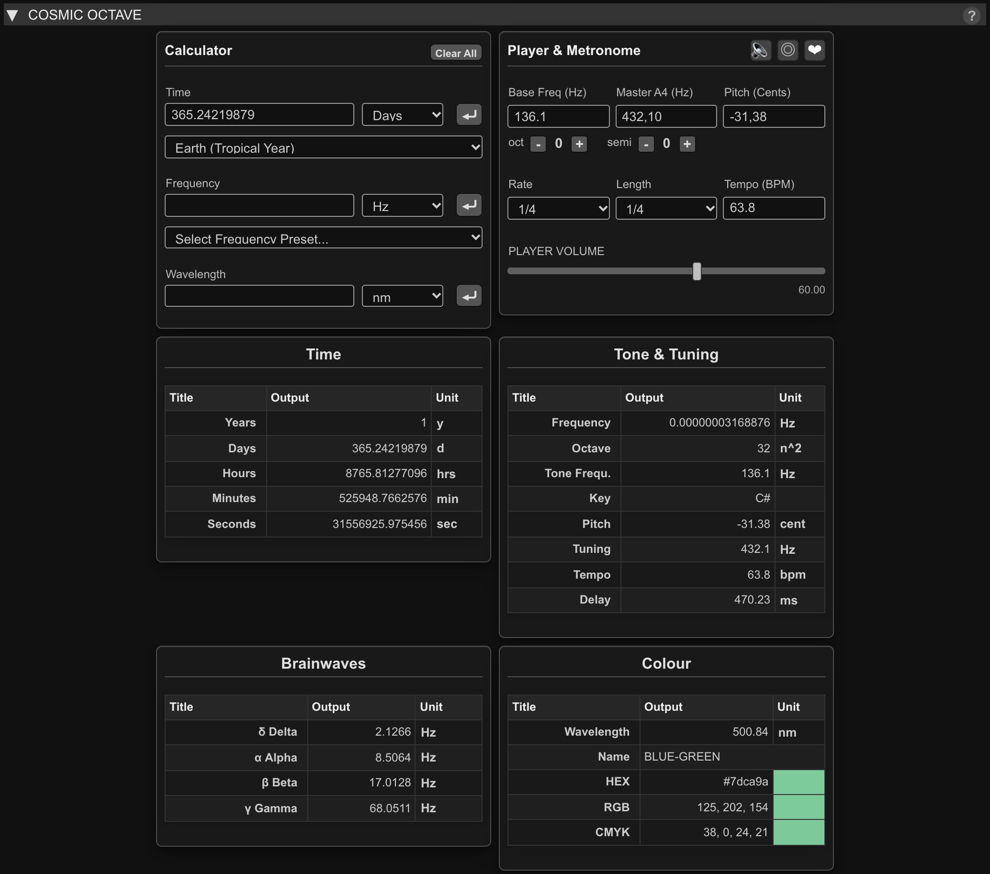Click the Minutes value 525948.7662576
990x874 pixels.
tap(382, 498)
